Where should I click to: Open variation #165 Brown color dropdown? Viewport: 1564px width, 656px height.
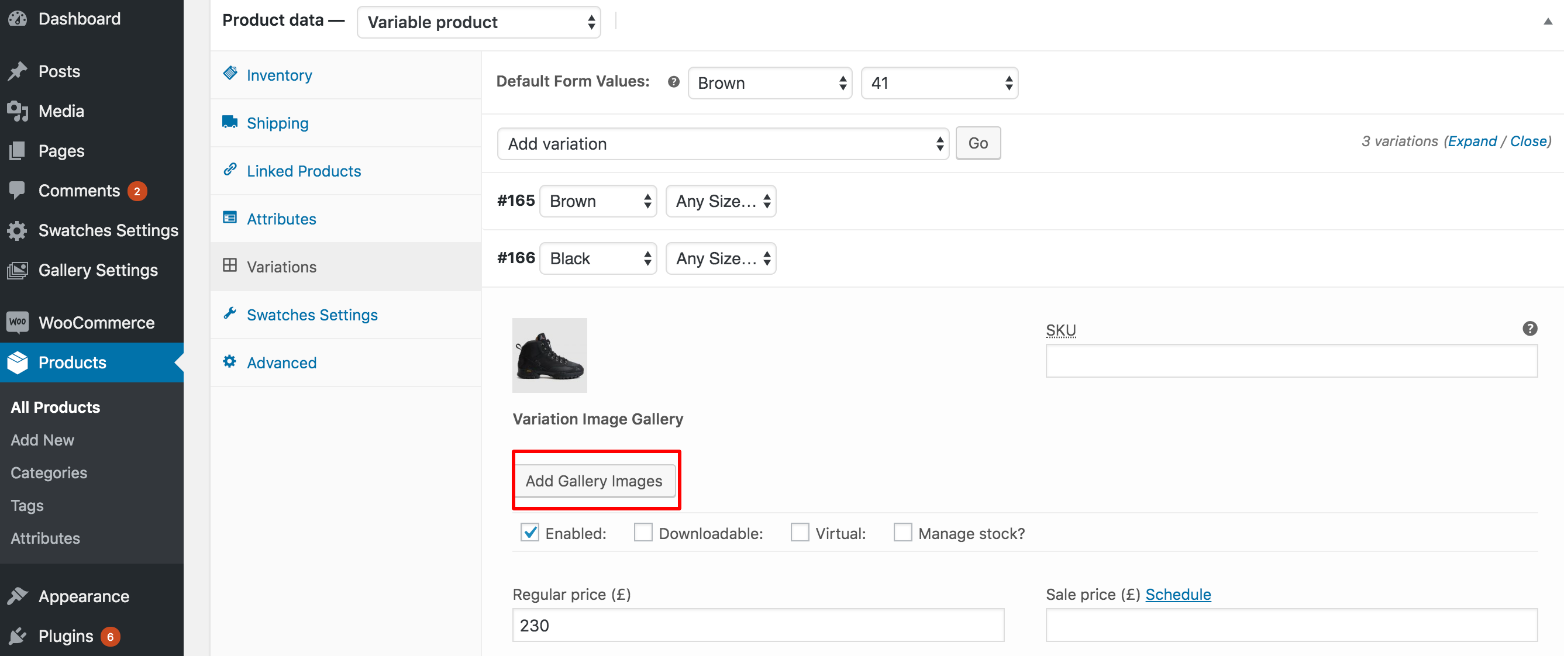[598, 201]
